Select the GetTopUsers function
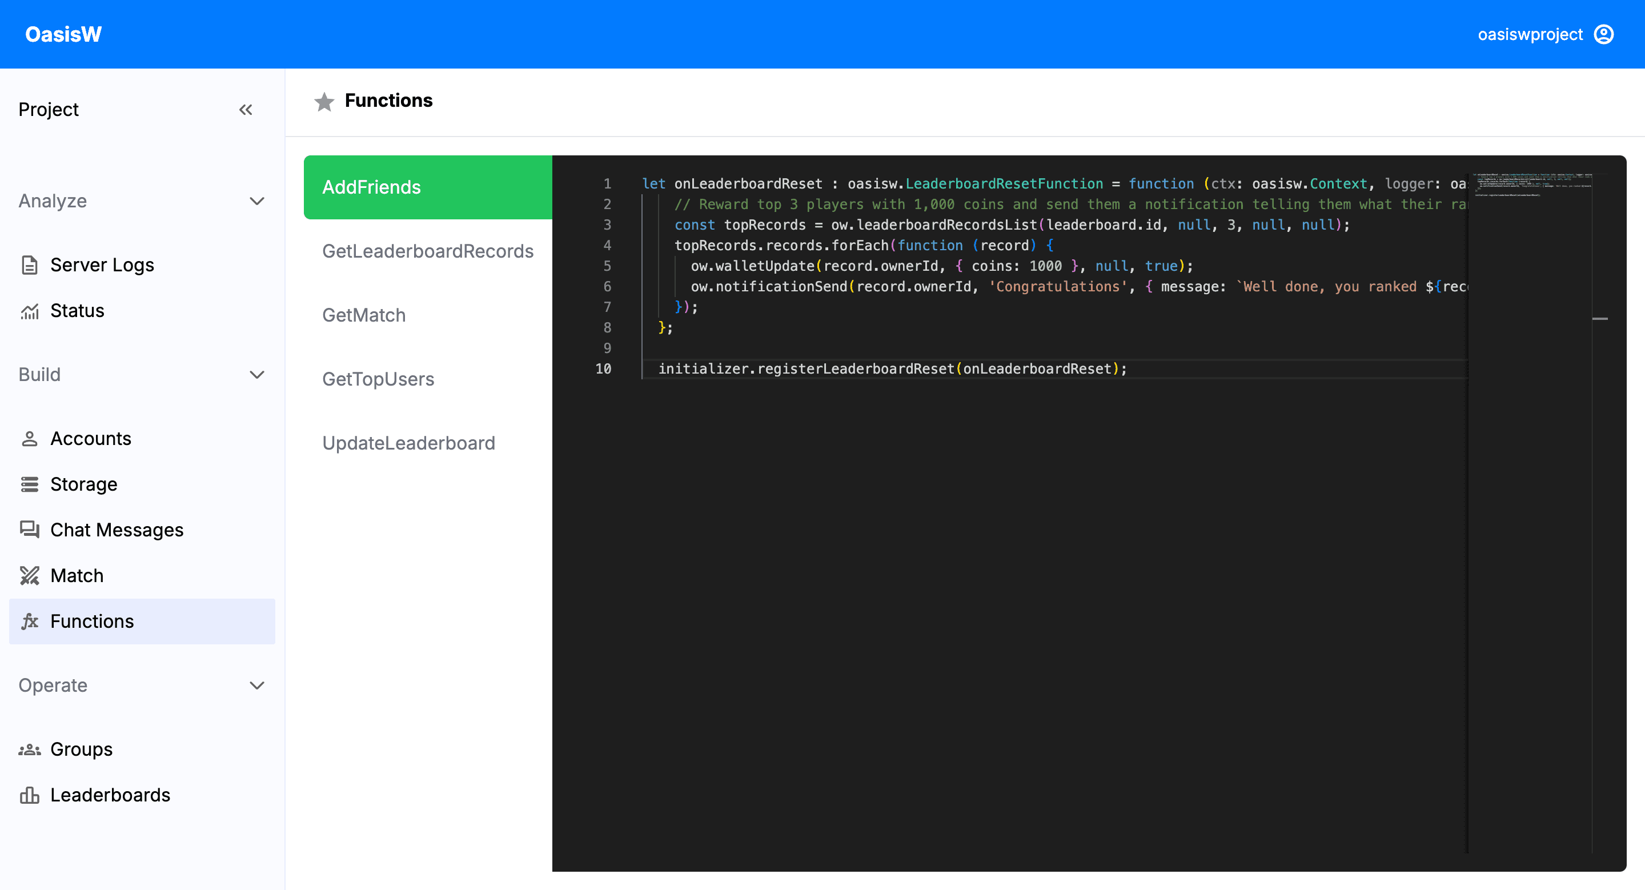Screen dimensions: 1645x890 tap(428, 379)
